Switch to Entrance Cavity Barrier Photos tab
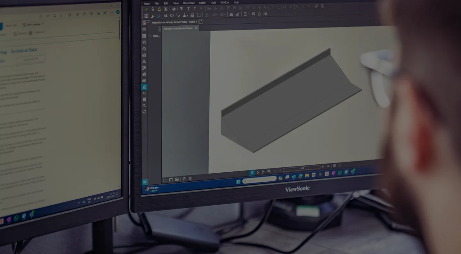The width and height of the screenshot is (461, 254). [x=178, y=29]
